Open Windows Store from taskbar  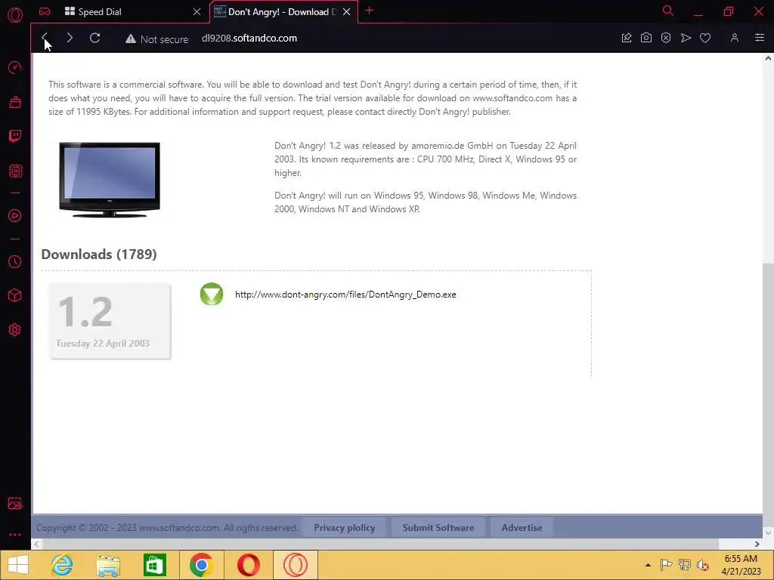[x=154, y=565]
